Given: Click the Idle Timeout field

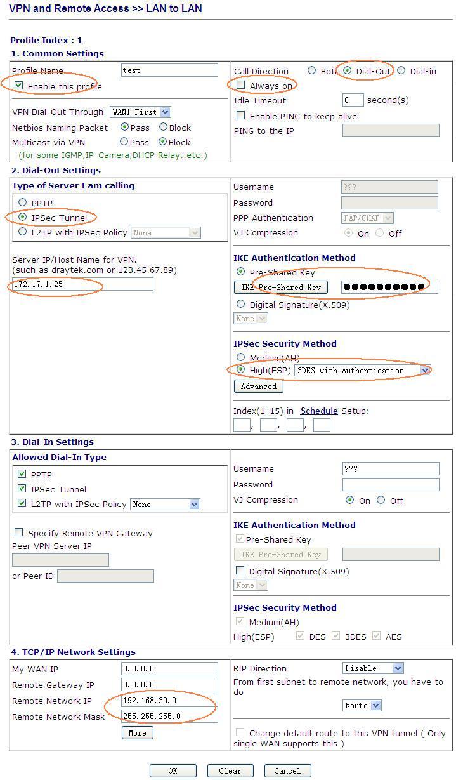Looking at the screenshot, I should pyautogui.click(x=353, y=100).
